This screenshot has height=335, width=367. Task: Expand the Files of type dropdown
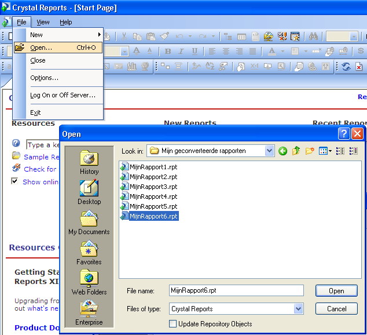pos(299,309)
